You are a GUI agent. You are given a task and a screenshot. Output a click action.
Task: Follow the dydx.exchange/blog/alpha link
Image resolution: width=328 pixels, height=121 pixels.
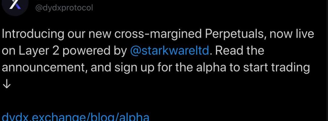[x=76, y=117]
